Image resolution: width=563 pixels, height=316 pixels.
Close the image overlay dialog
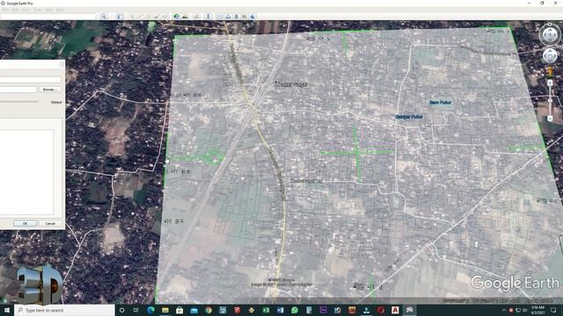pos(62,64)
